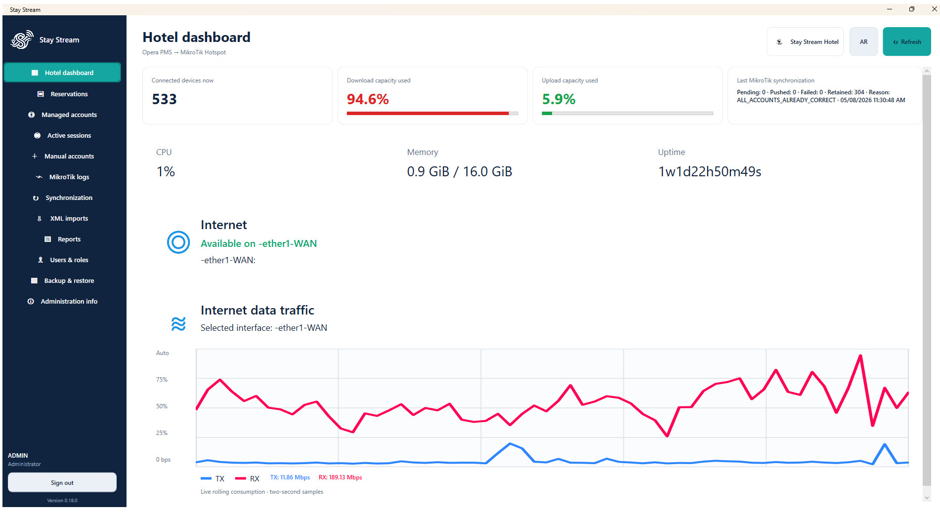Click the XML imports download icon

40,218
